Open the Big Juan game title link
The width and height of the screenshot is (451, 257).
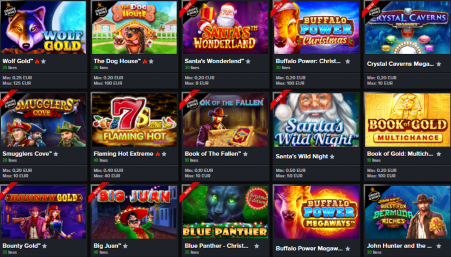click(x=106, y=246)
